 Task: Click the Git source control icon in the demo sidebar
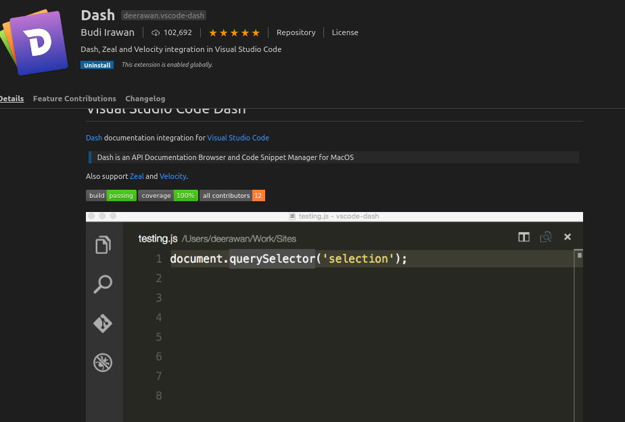coord(103,323)
